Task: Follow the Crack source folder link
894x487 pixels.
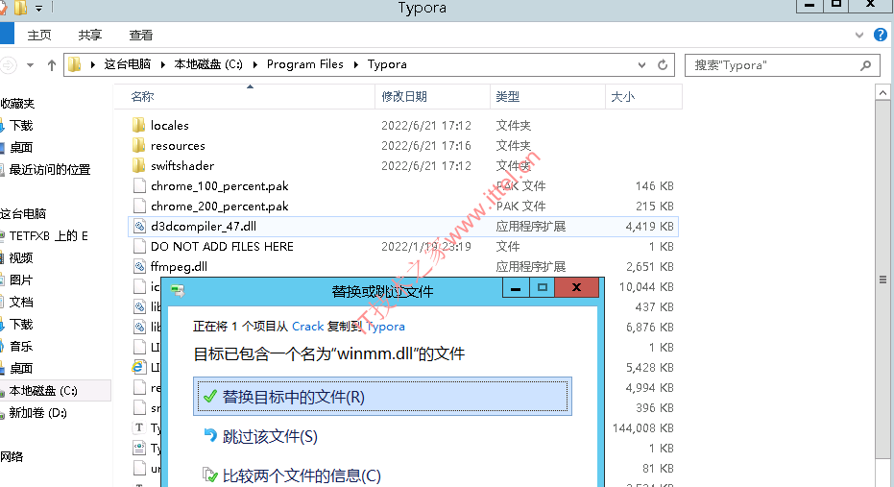Action: tap(308, 327)
